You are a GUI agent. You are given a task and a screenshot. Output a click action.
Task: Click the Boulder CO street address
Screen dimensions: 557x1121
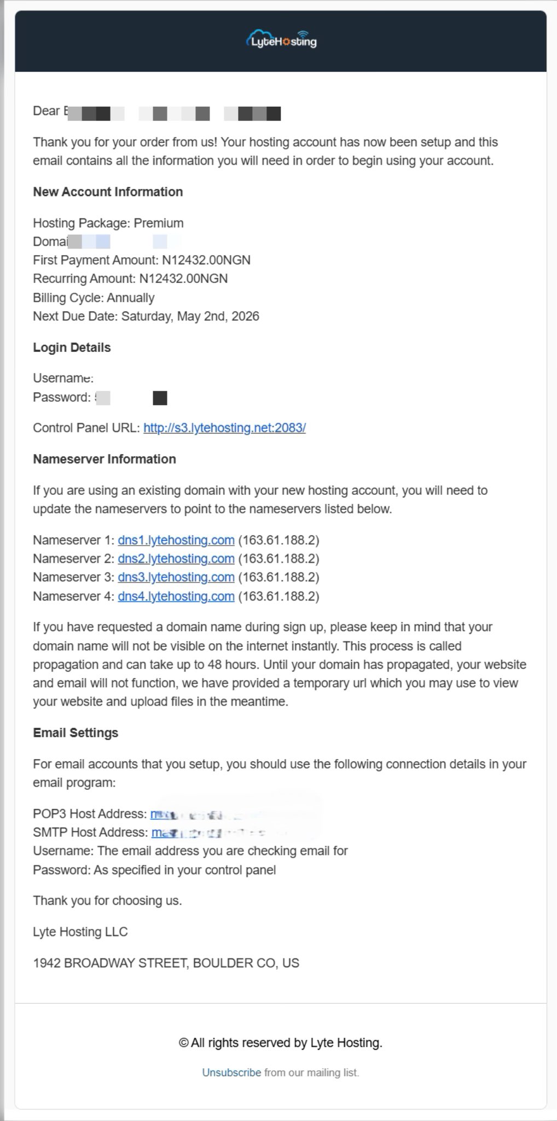tap(166, 963)
